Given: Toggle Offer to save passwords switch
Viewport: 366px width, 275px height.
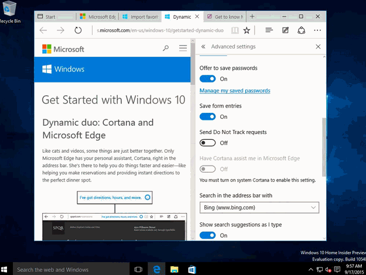Looking at the screenshot, I should click(207, 79).
